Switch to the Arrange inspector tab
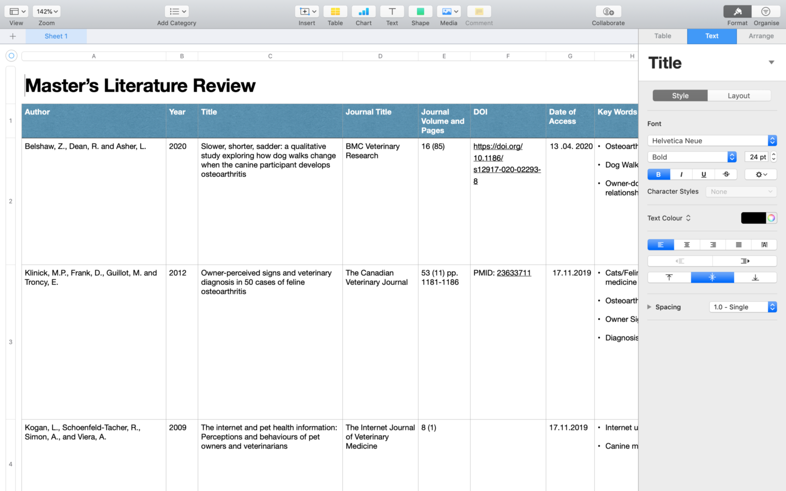Screen dimensions: 786x491 pos(761,36)
